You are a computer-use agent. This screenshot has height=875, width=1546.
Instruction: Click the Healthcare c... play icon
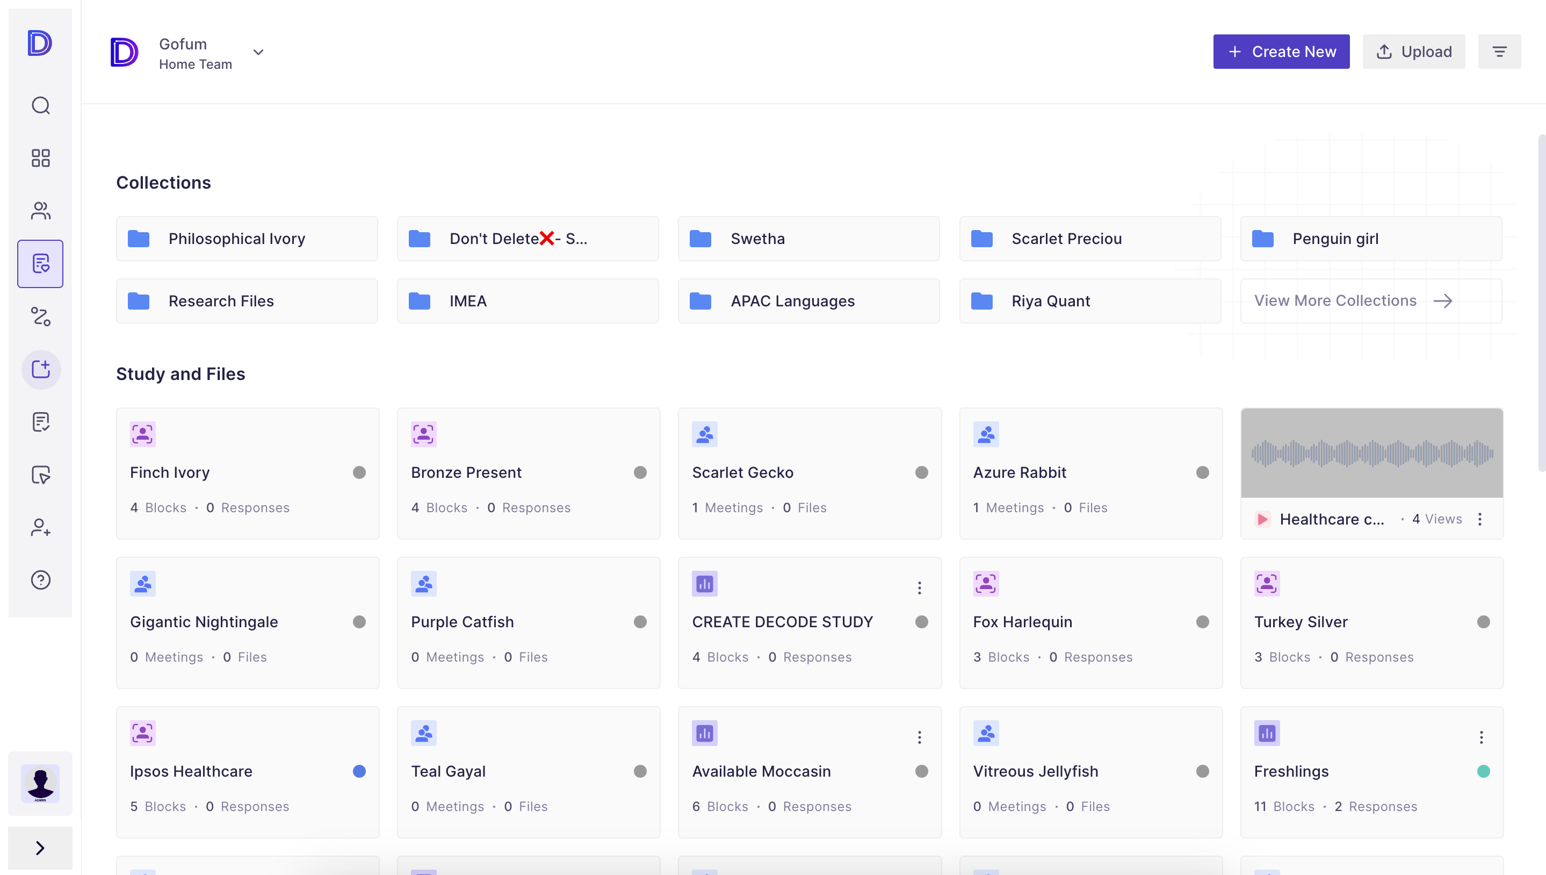1262,519
